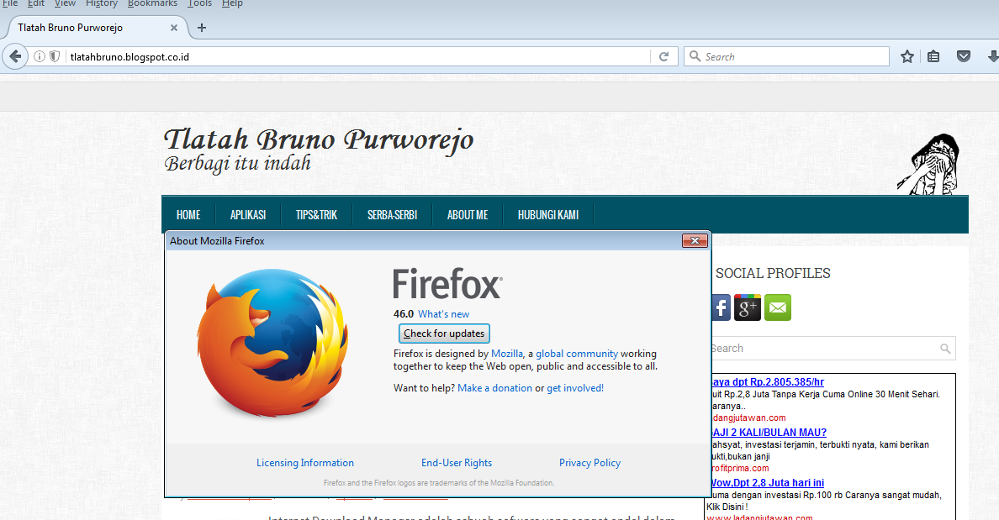
Task: Open End-User Rights link
Action: tap(456, 463)
